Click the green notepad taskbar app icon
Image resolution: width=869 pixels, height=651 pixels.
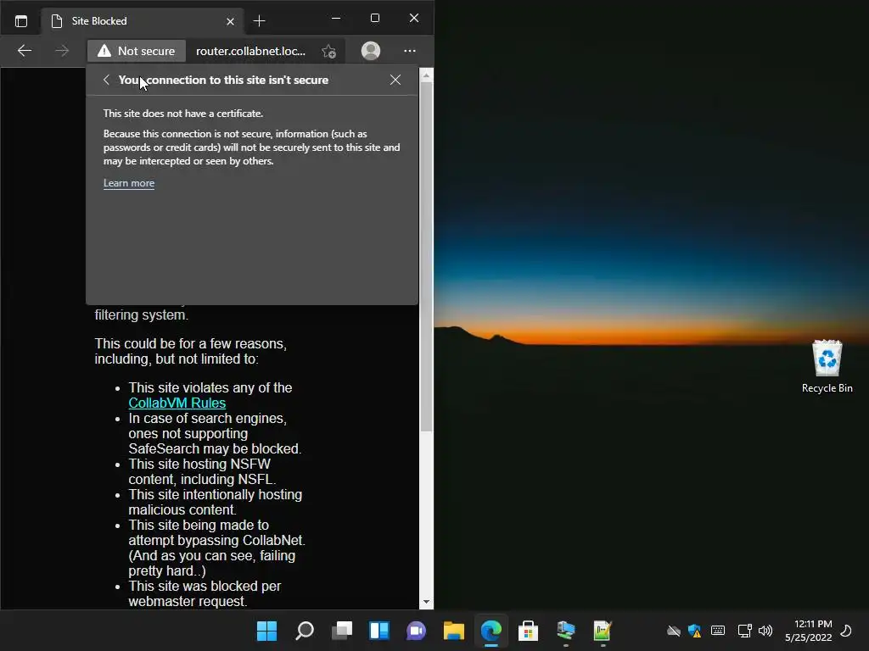(x=603, y=631)
